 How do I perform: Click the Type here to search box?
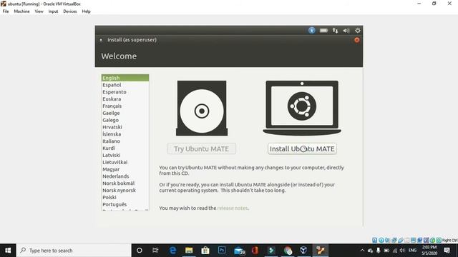[74, 251]
